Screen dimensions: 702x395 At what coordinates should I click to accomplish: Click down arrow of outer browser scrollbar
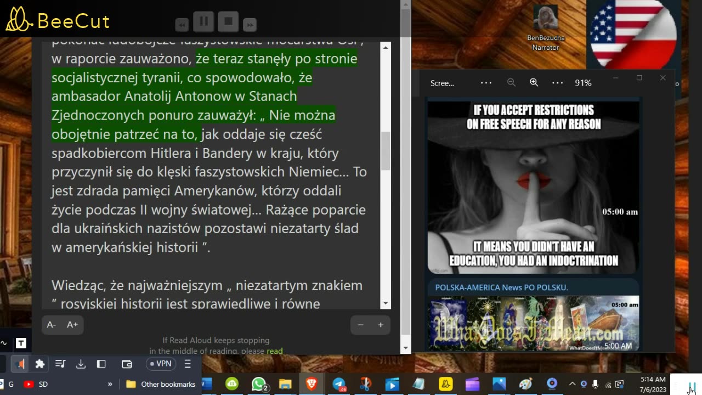(x=405, y=348)
